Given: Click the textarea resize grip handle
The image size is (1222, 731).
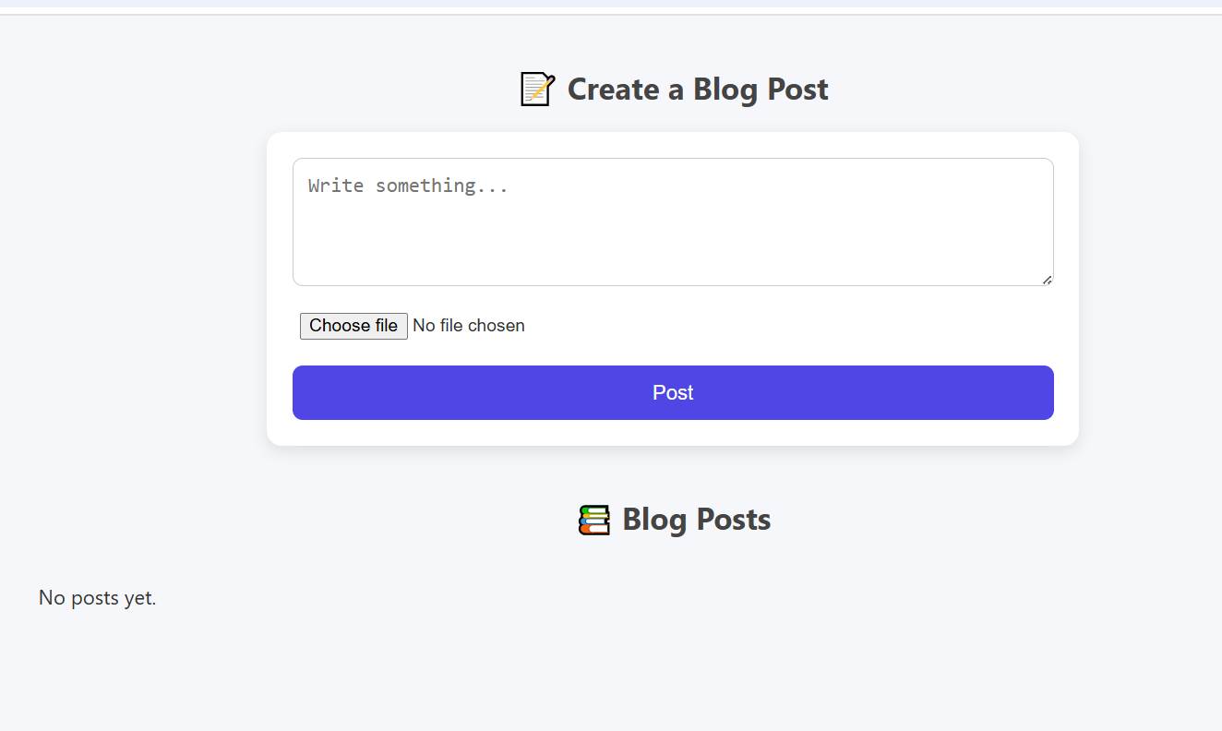Looking at the screenshot, I should click(1047, 279).
